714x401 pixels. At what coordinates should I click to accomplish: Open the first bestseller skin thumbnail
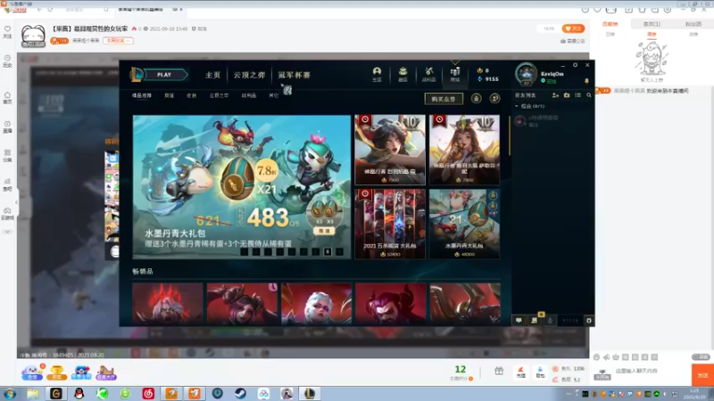(168, 303)
